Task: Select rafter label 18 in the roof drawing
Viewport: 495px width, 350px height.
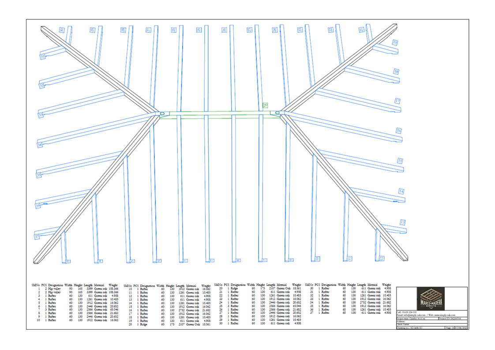Action: click(x=396, y=72)
